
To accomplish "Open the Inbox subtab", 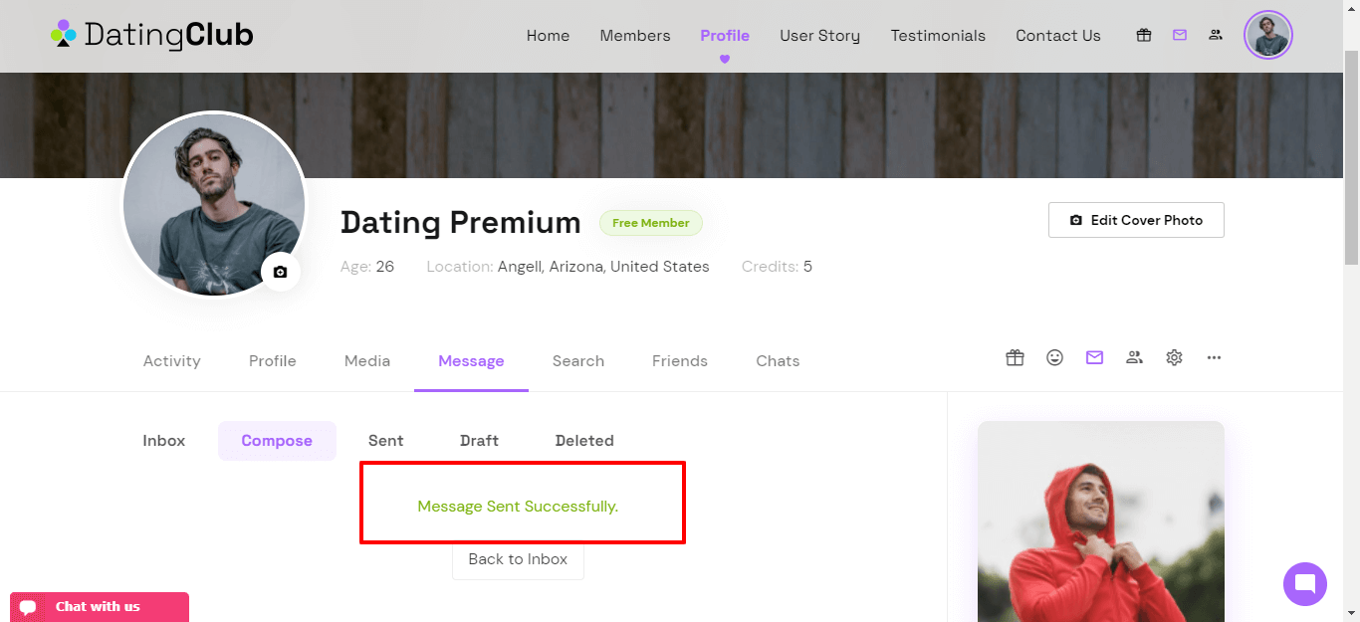I will click(x=164, y=441).
